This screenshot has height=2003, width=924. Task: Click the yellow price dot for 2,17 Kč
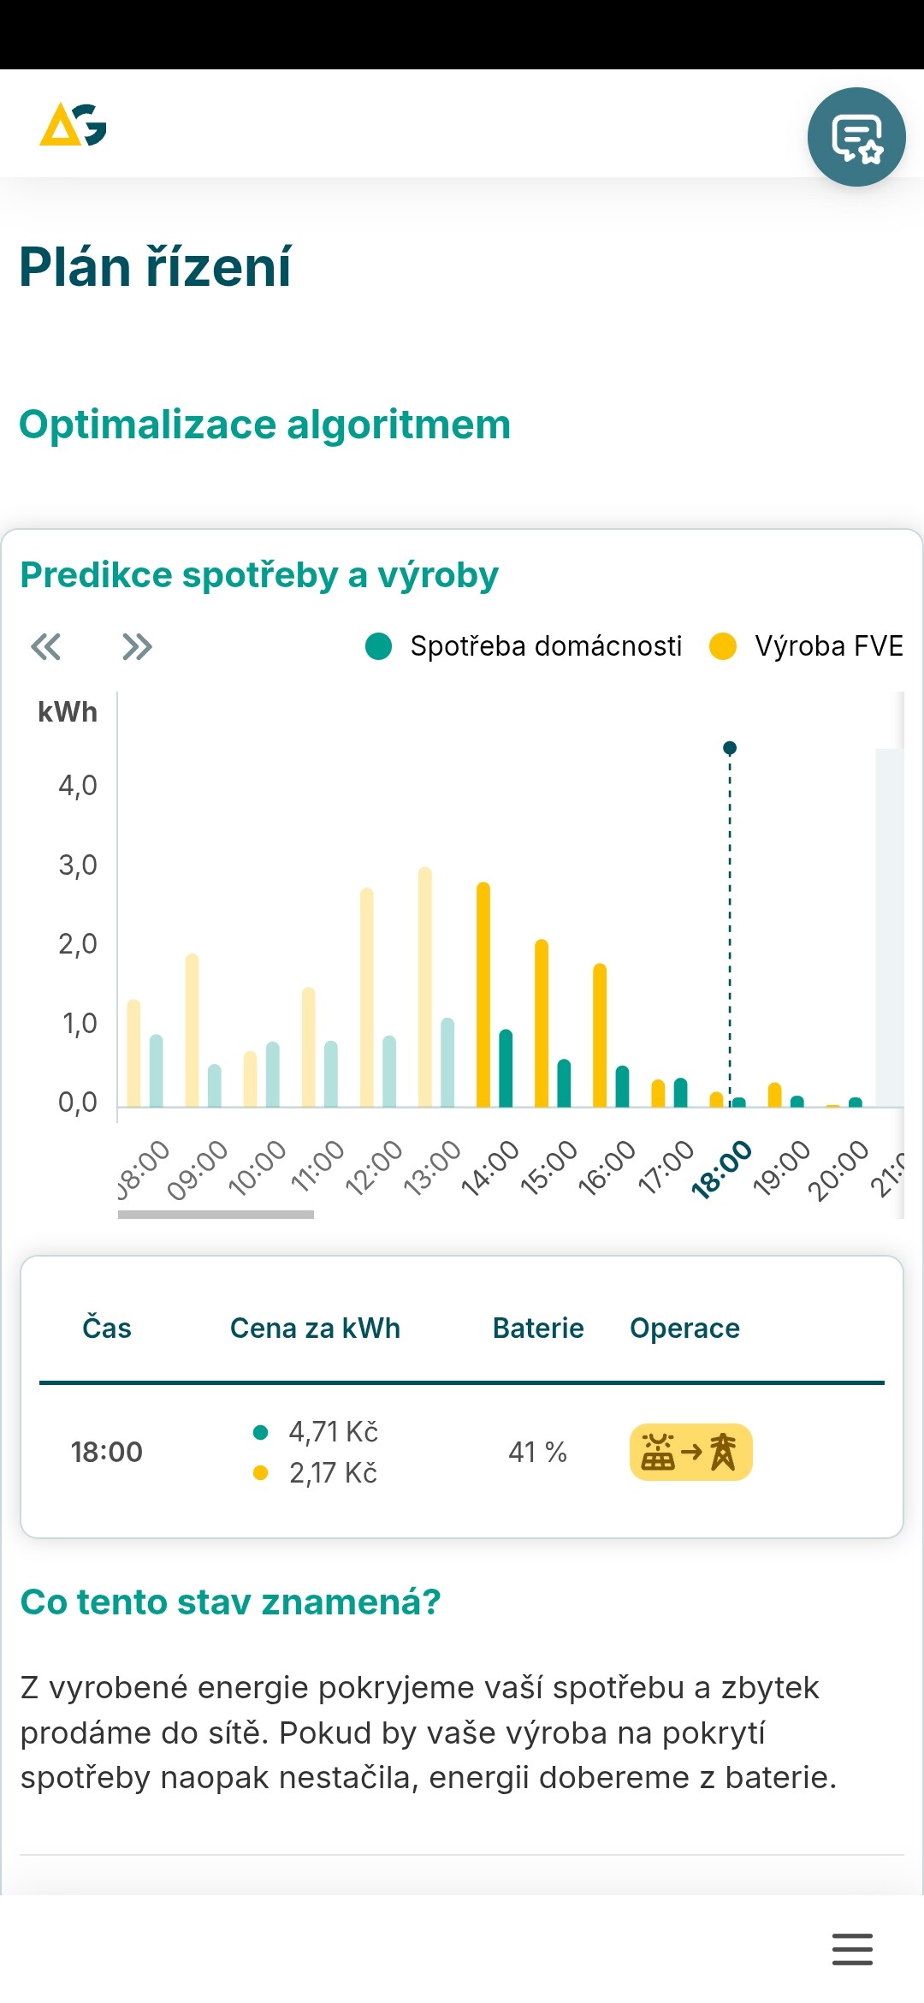(x=261, y=1473)
